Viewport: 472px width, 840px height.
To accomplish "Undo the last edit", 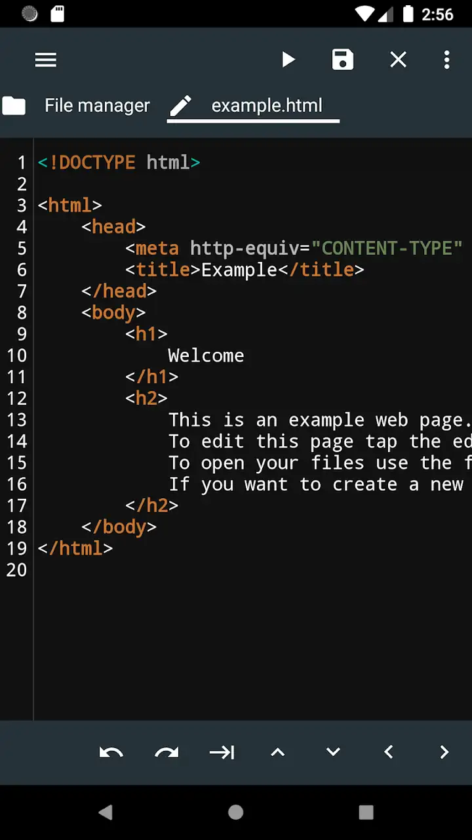I will tap(111, 752).
